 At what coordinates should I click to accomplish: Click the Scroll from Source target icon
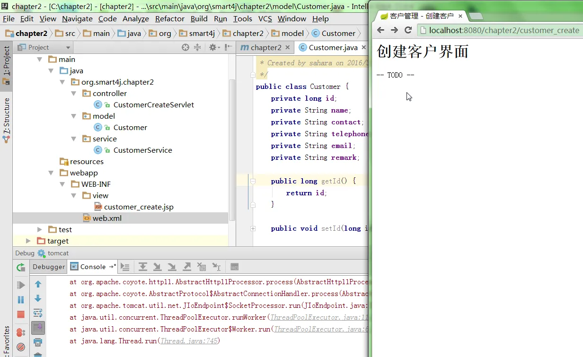(185, 47)
